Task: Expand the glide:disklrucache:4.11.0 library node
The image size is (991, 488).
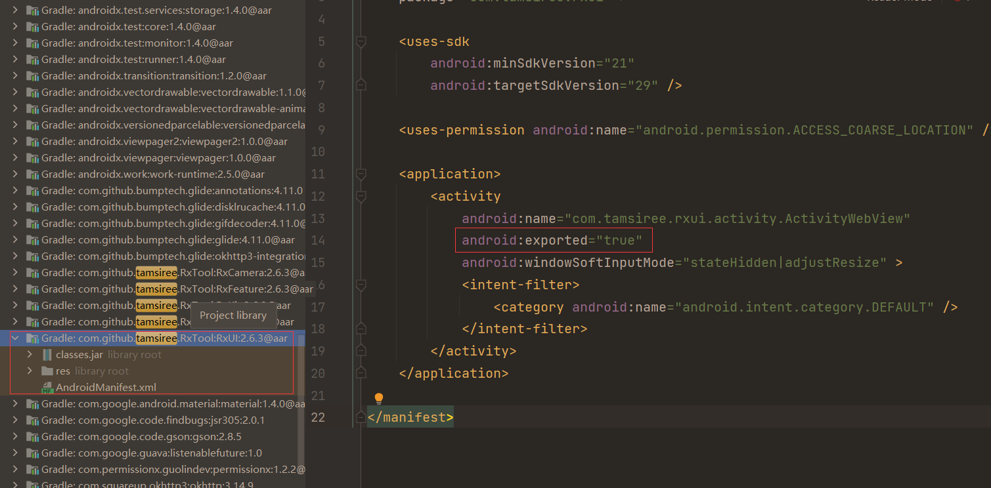Action: click(x=15, y=207)
